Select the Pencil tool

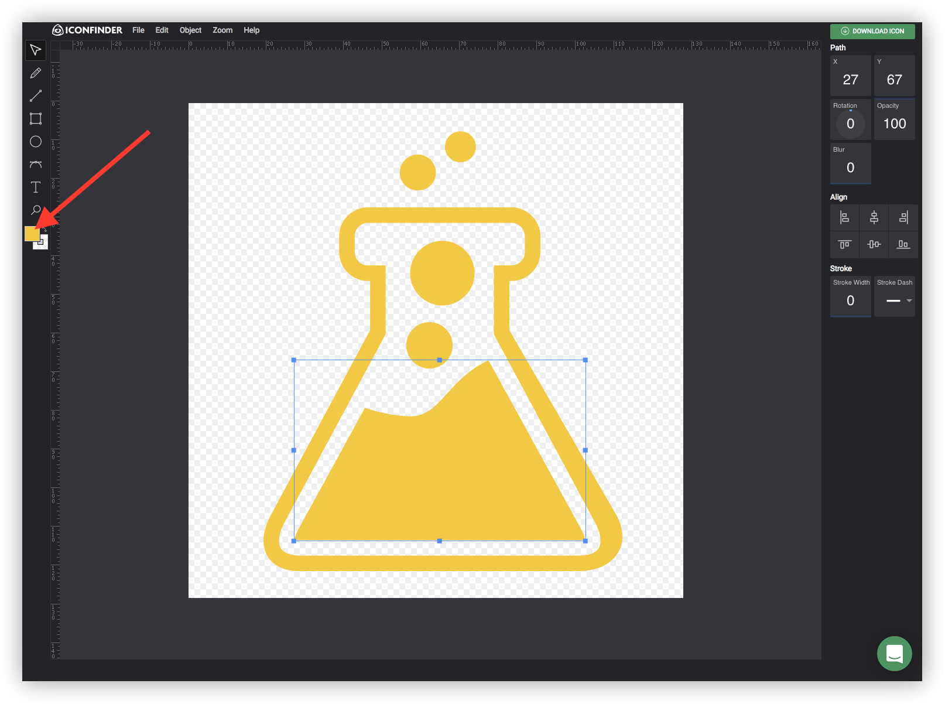35,73
